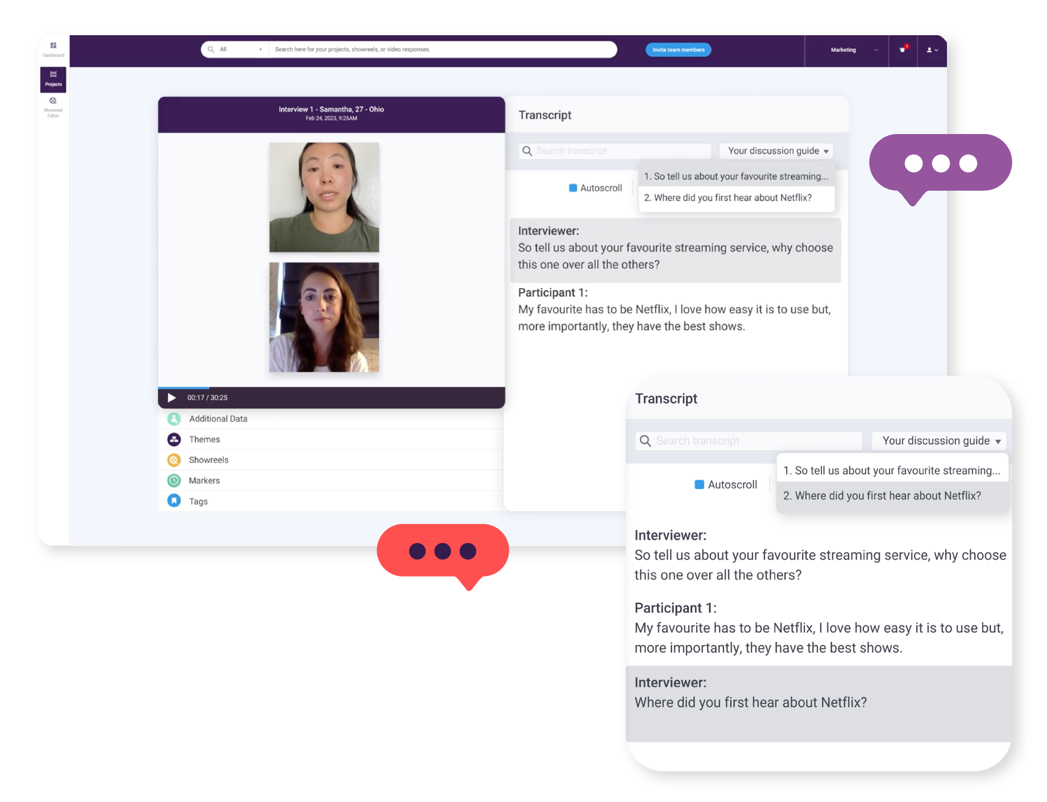The width and height of the screenshot is (1047, 802).
Task: Click the video progress bar
Action: coord(333,389)
